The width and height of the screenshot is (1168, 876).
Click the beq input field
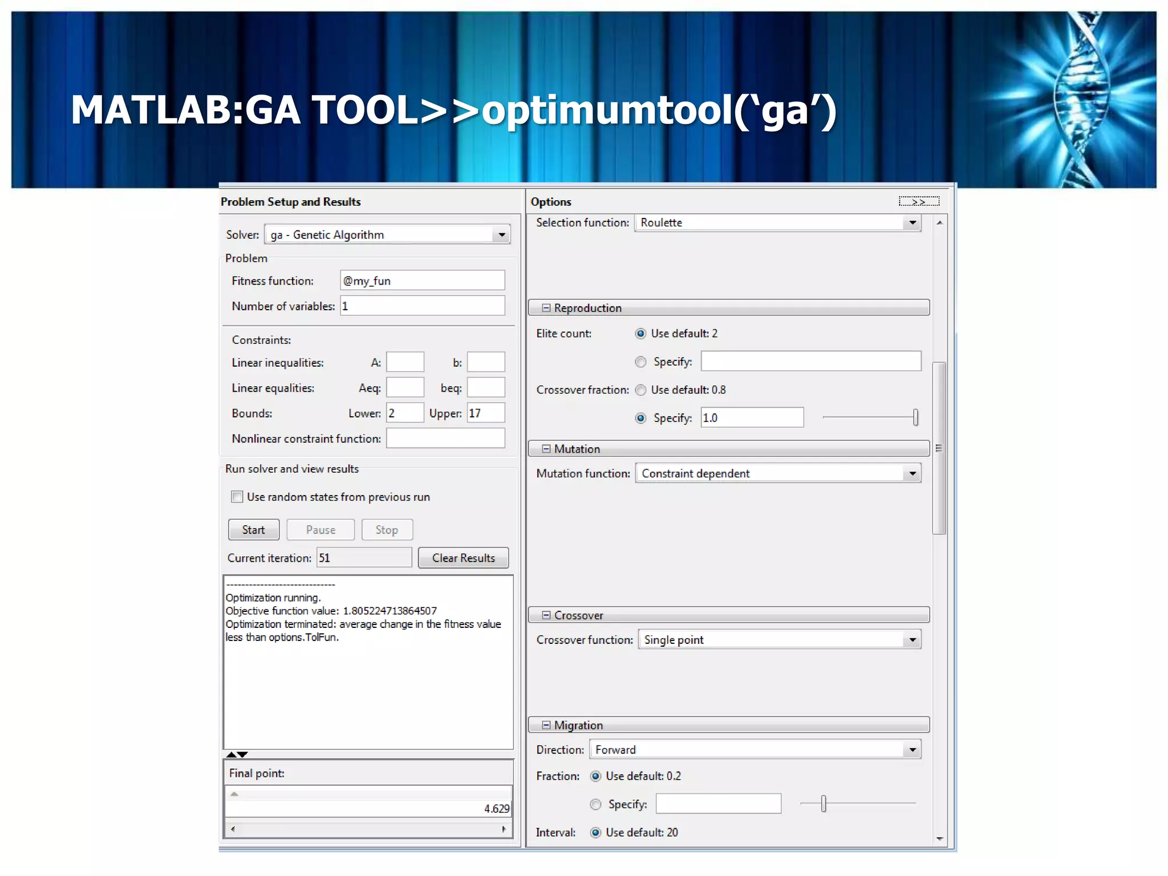point(486,387)
